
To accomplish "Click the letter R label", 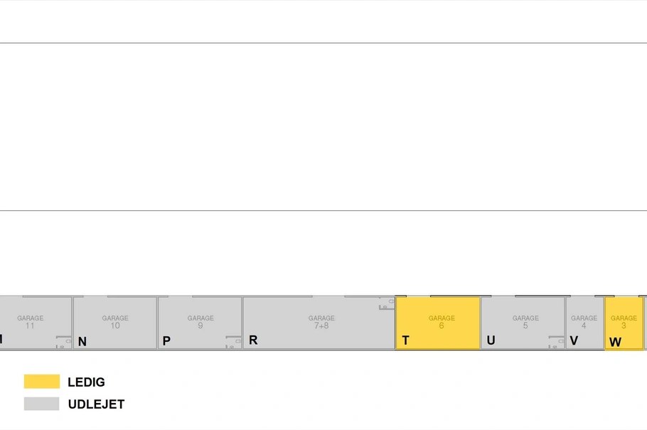I will pos(253,340).
